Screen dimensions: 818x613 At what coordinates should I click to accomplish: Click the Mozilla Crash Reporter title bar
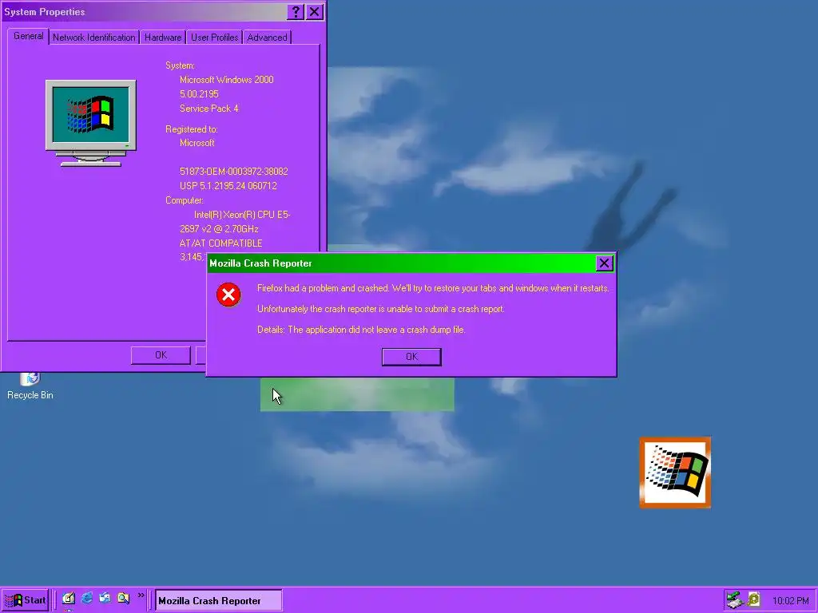click(x=402, y=263)
